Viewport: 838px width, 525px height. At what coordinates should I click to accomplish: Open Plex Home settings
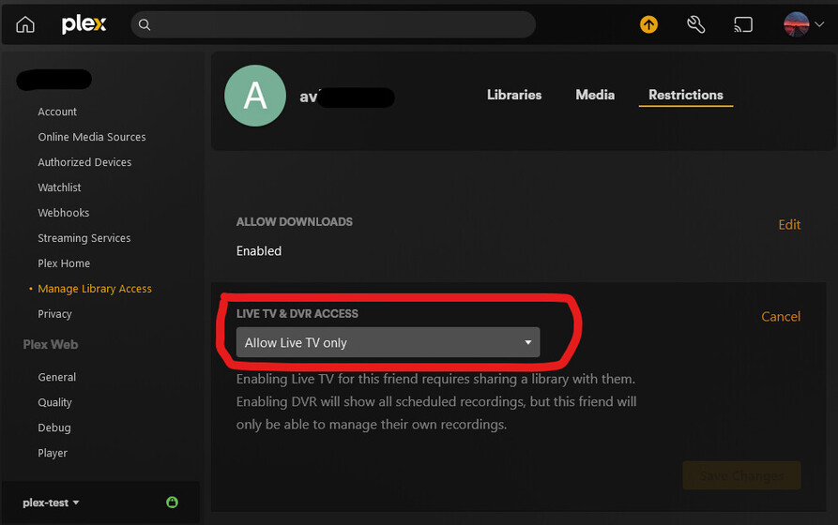(x=64, y=263)
